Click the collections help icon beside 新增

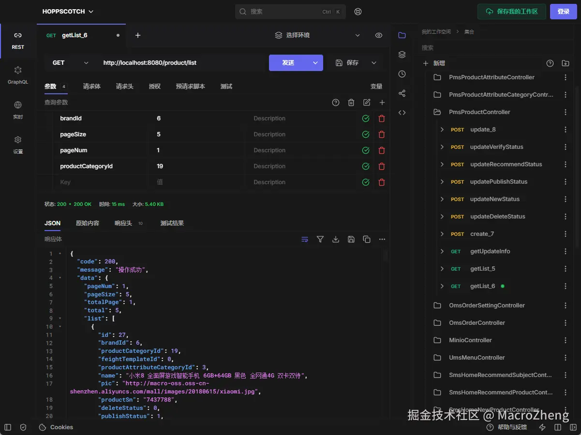(x=550, y=63)
